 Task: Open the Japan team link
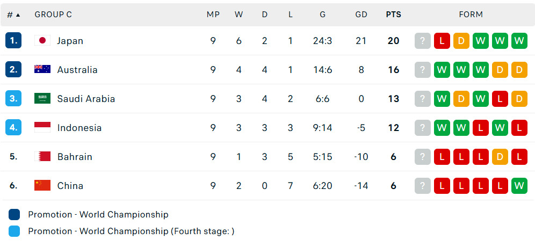70,41
